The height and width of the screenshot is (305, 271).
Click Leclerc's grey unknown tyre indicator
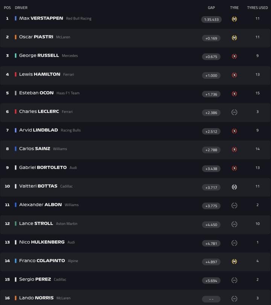(234, 112)
